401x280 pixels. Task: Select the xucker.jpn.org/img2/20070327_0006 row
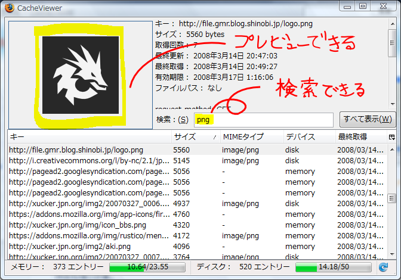coord(197,203)
